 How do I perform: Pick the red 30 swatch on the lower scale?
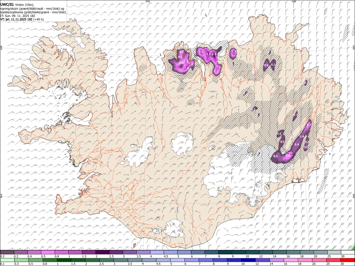pos(348,260)
